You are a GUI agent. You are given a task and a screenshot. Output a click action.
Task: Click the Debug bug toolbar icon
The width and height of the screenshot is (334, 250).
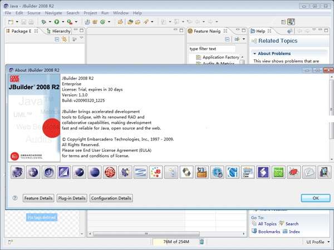click(43, 22)
